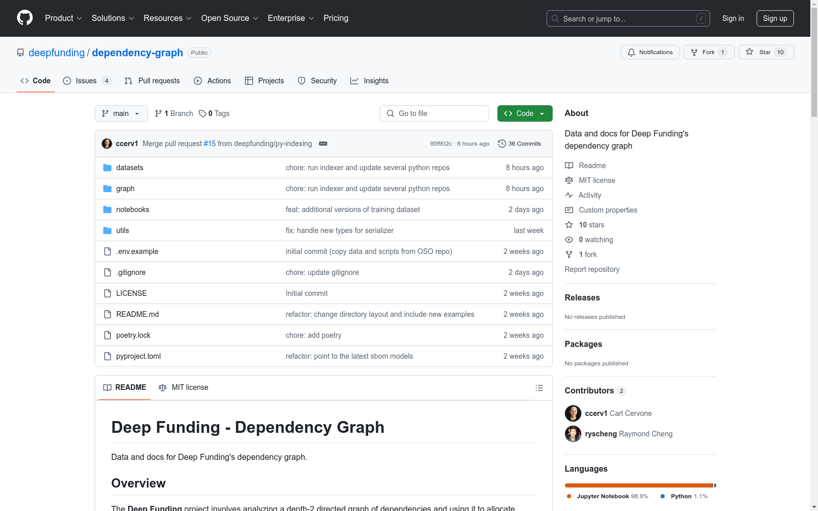The width and height of the screenshot is (818, 511).
Task: Open the Solutions dropdown menu
Action: 113,18
